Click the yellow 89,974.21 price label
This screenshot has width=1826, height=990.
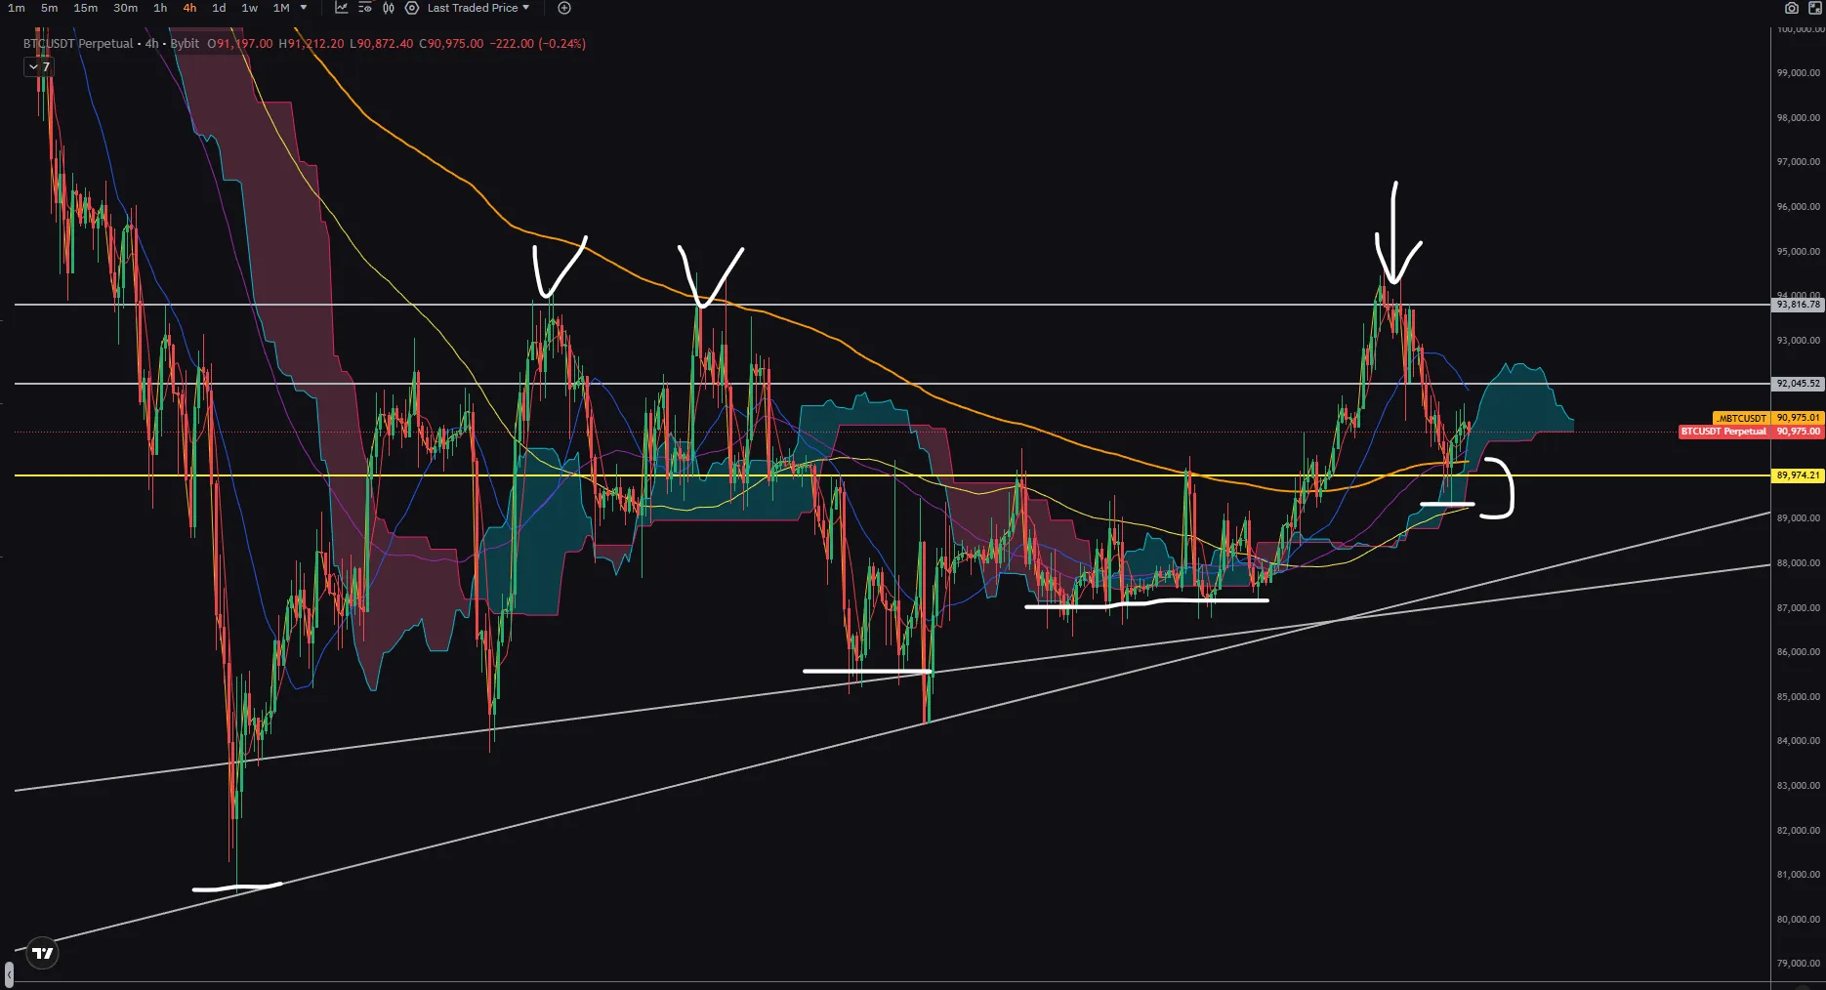coord(1797,475)
